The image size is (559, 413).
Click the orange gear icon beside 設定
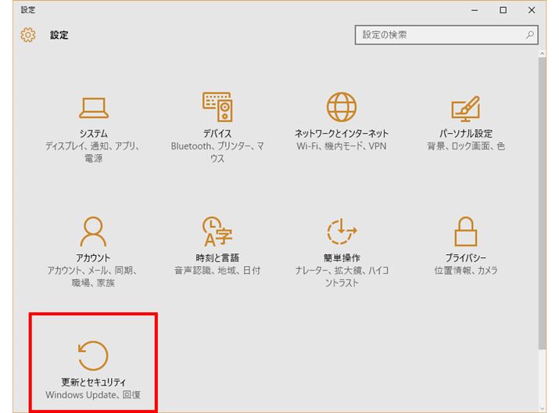28,35
